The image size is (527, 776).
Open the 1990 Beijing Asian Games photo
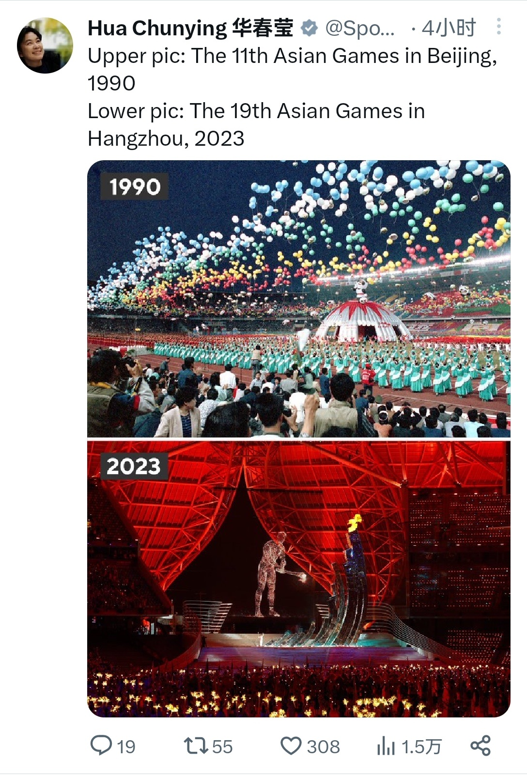pos(299,299)
